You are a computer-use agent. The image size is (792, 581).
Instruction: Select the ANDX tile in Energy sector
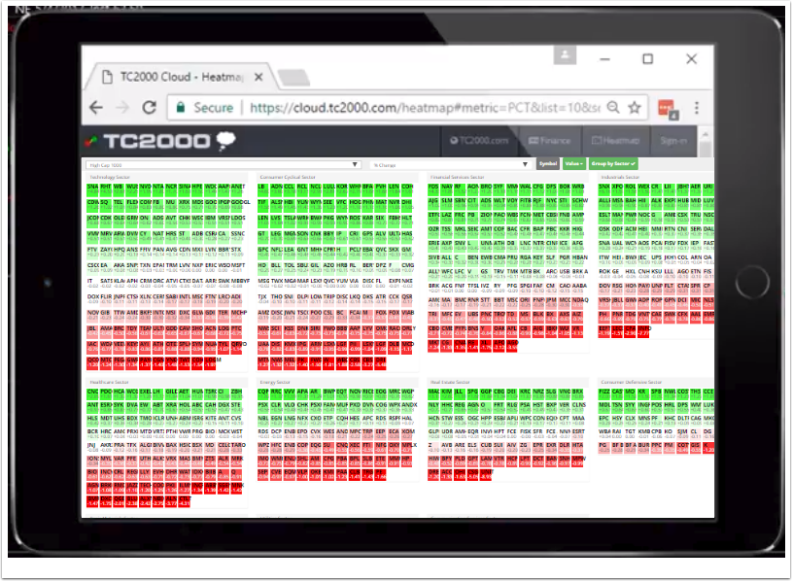(x=409, y=407)
